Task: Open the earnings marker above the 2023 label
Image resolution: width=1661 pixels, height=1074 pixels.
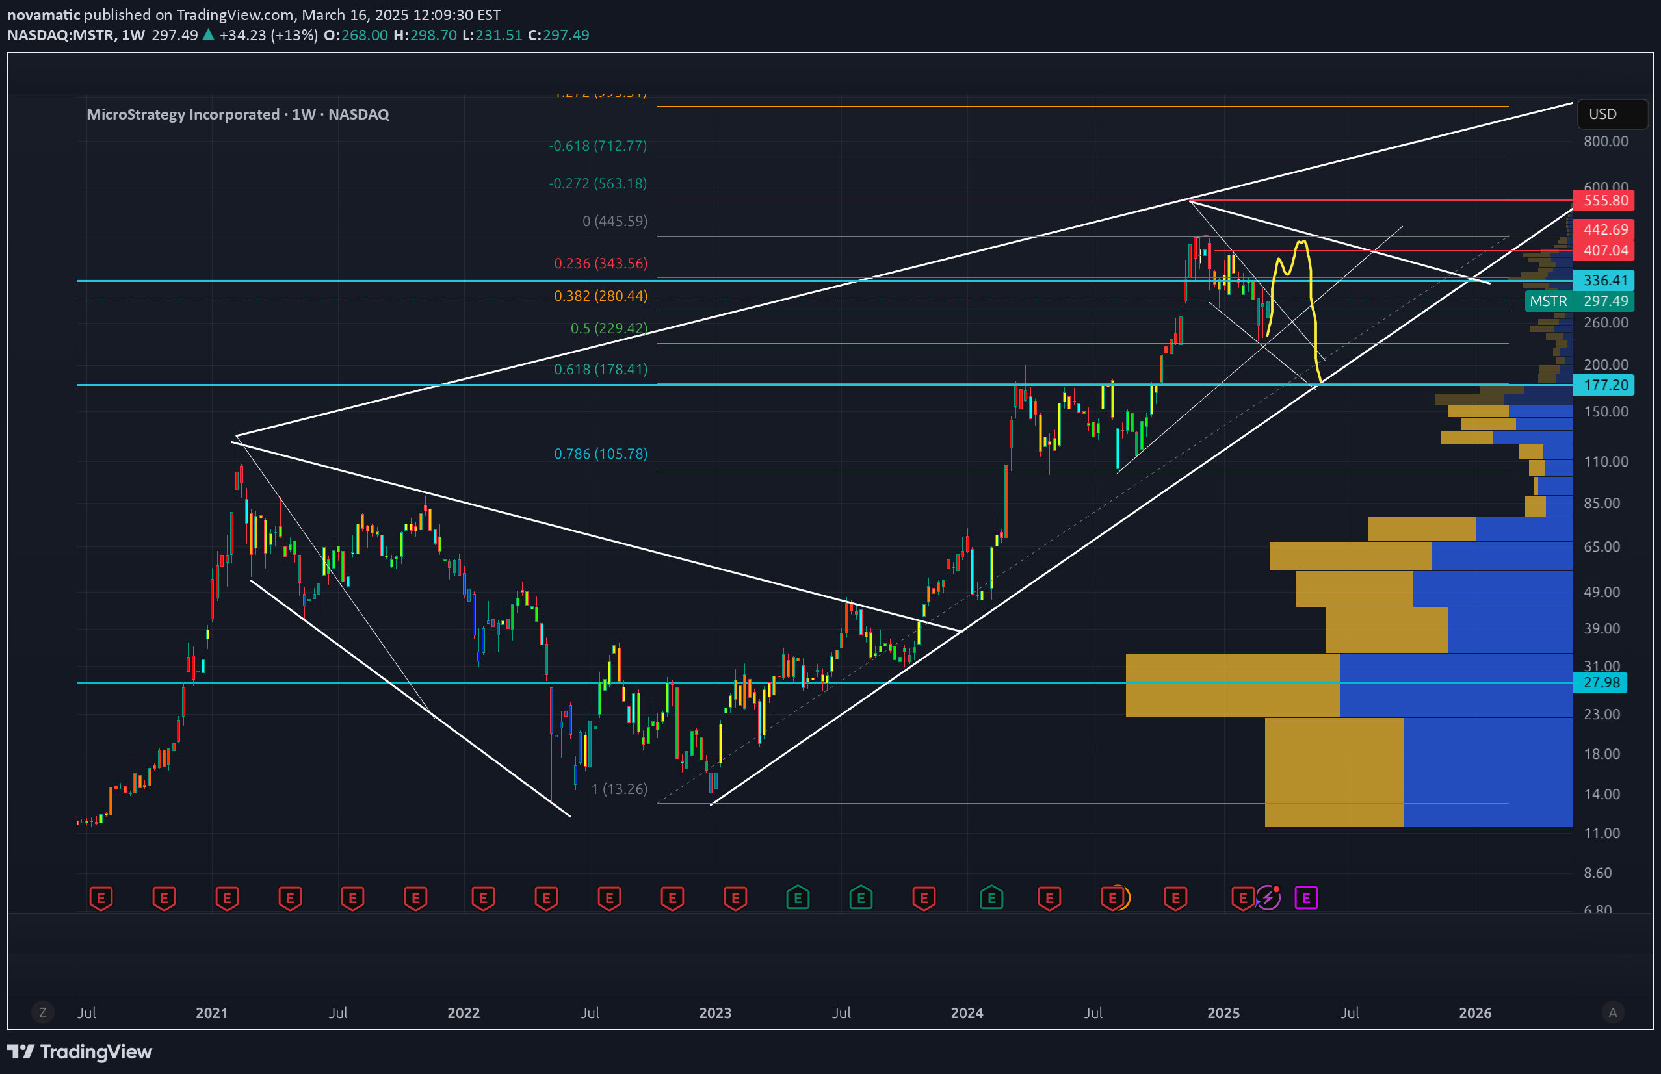Action: point(735,897)
